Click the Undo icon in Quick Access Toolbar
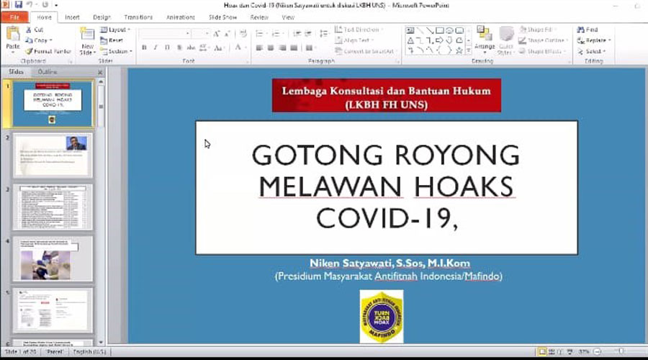Viewport: 648px width, 360px height. (30, 5)
